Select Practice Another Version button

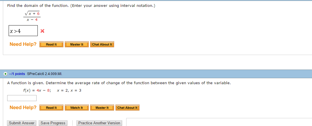click(x=99, y=123)
